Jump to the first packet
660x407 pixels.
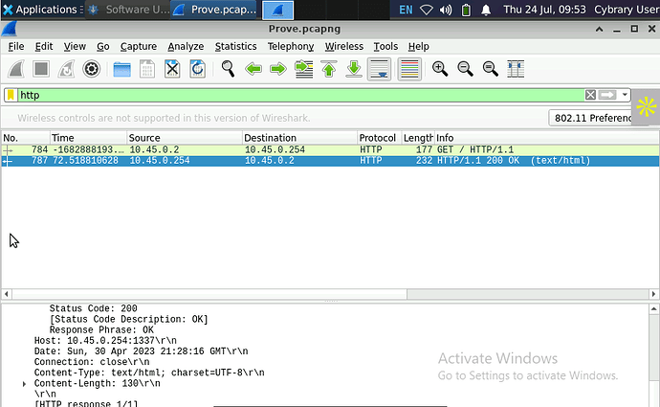[329, 69]
